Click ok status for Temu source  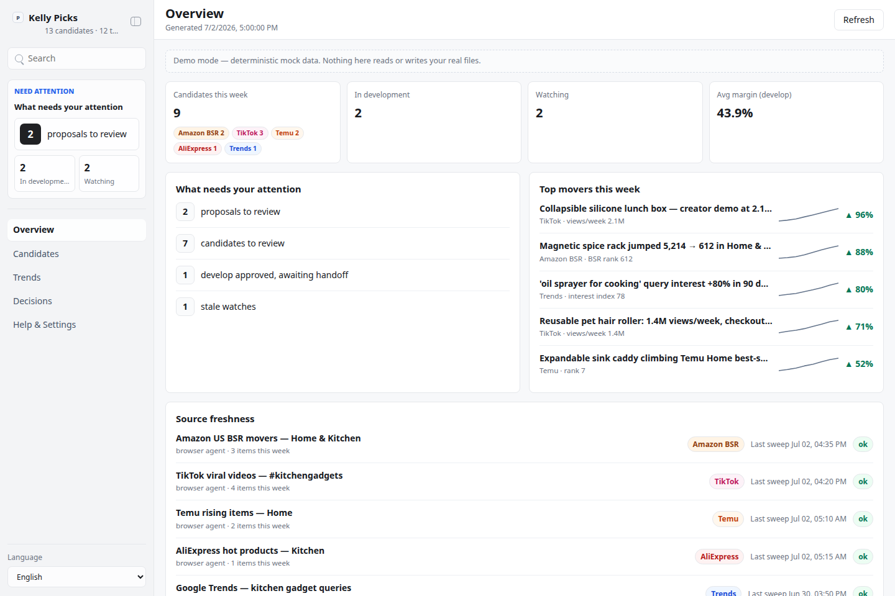coord(863,519)
